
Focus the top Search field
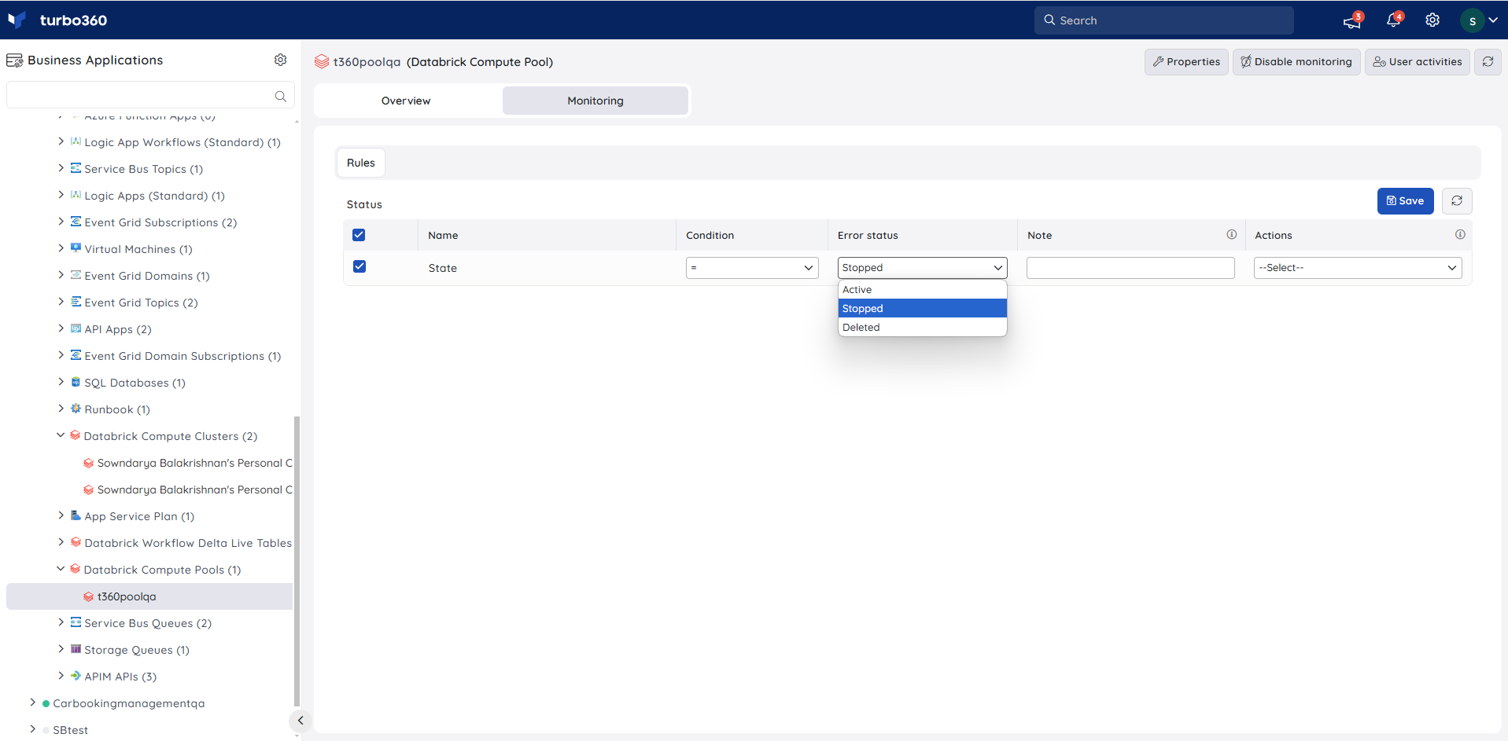1164,20
